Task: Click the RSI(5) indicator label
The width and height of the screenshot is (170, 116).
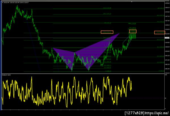Action: click(7, 75)
